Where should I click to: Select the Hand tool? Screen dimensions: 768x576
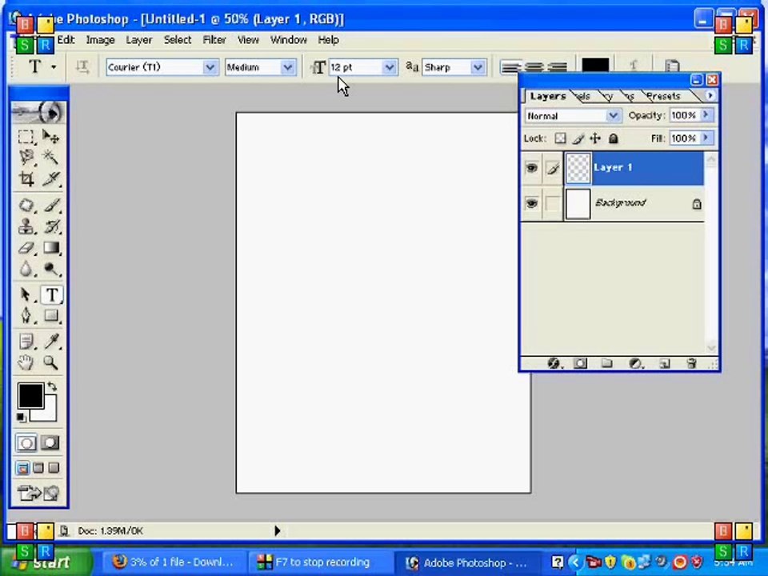coord(26,362)
